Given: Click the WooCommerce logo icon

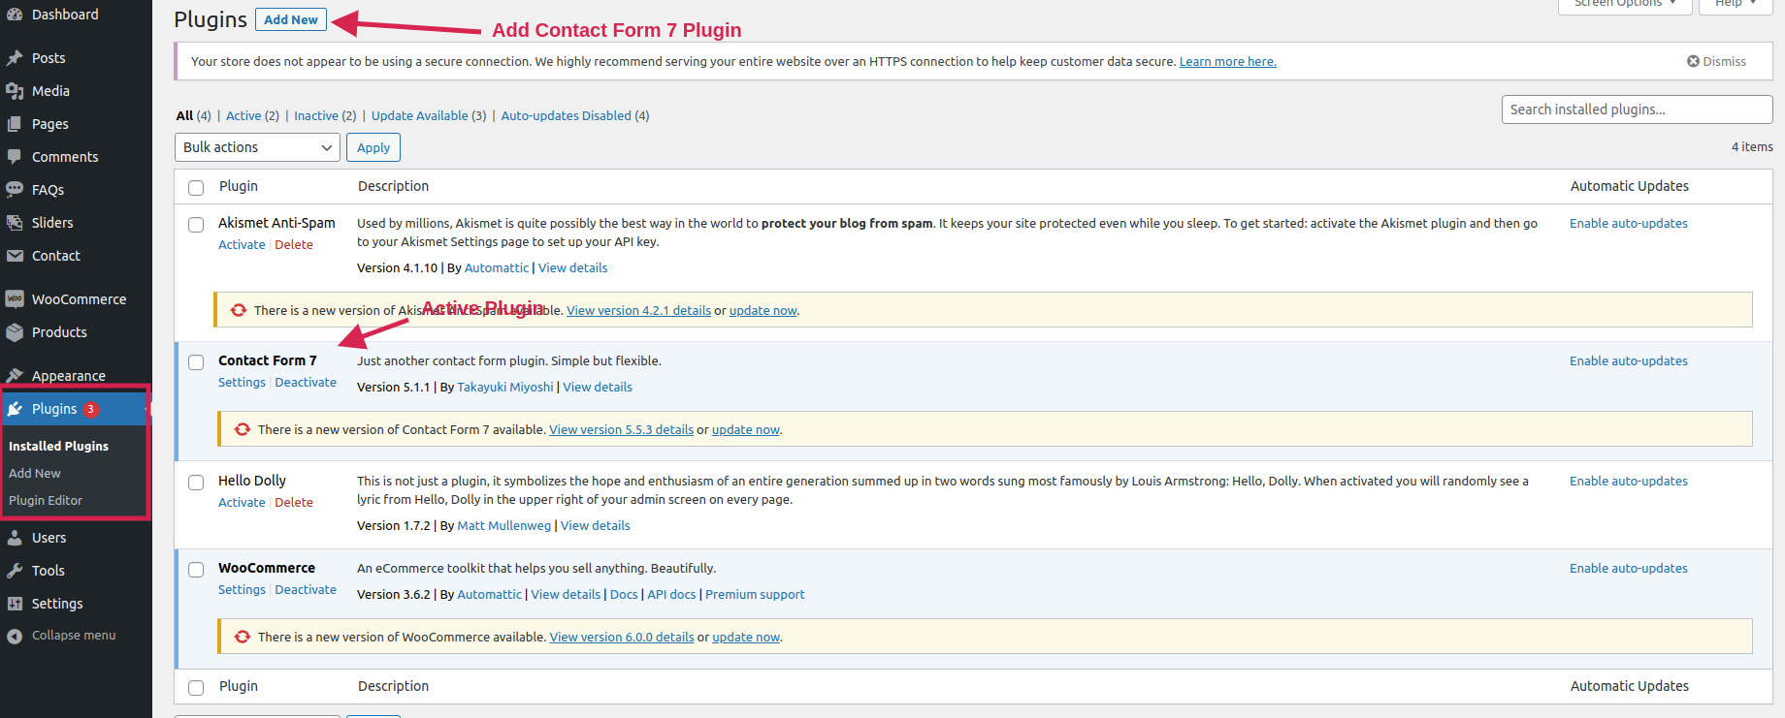Looking at the screenshot, I should [15, 299].
